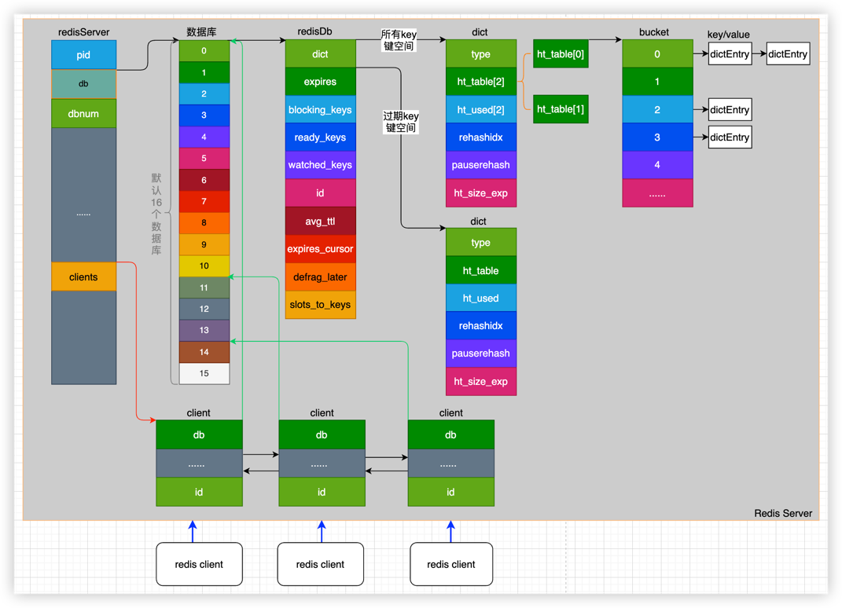The image size is (842, 608).
Task: Click database cell 8 in orange
Action: point(204,223)
